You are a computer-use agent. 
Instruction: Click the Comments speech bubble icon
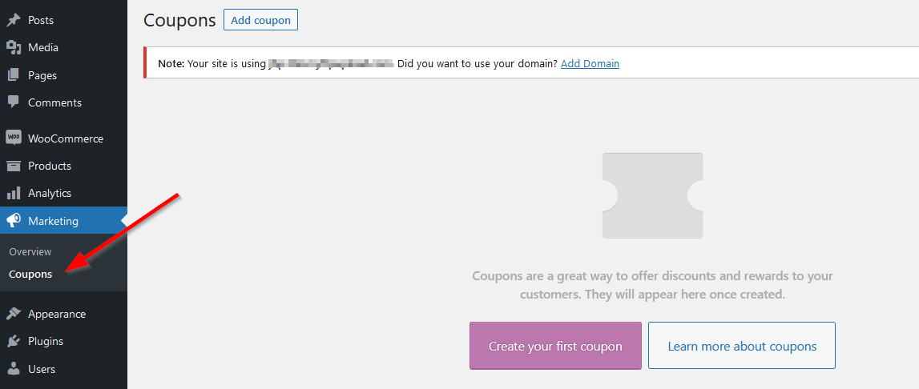click(14, 102)
